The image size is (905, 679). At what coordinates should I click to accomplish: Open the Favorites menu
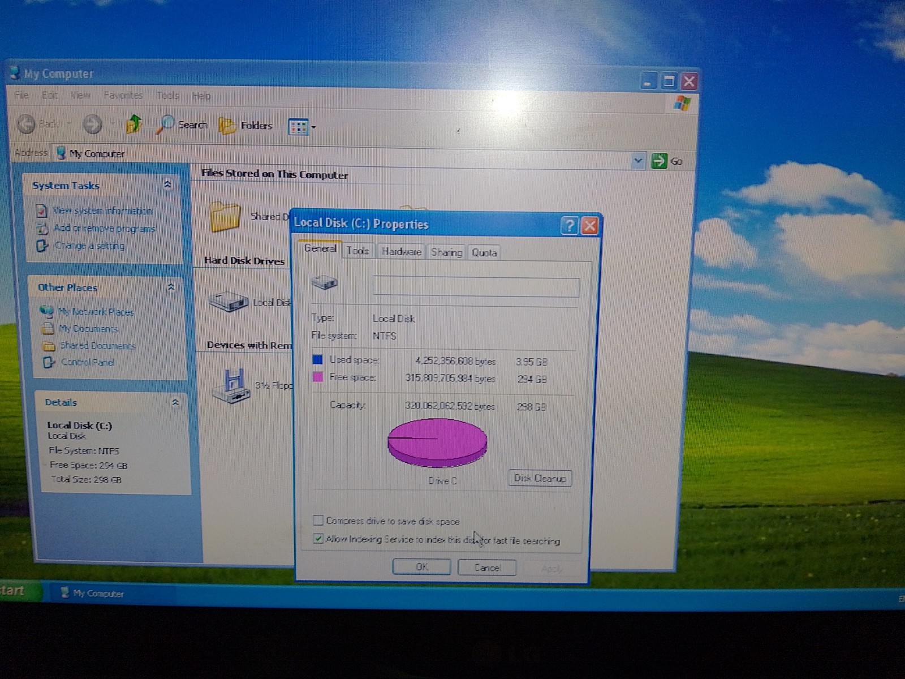coord(123,96)
